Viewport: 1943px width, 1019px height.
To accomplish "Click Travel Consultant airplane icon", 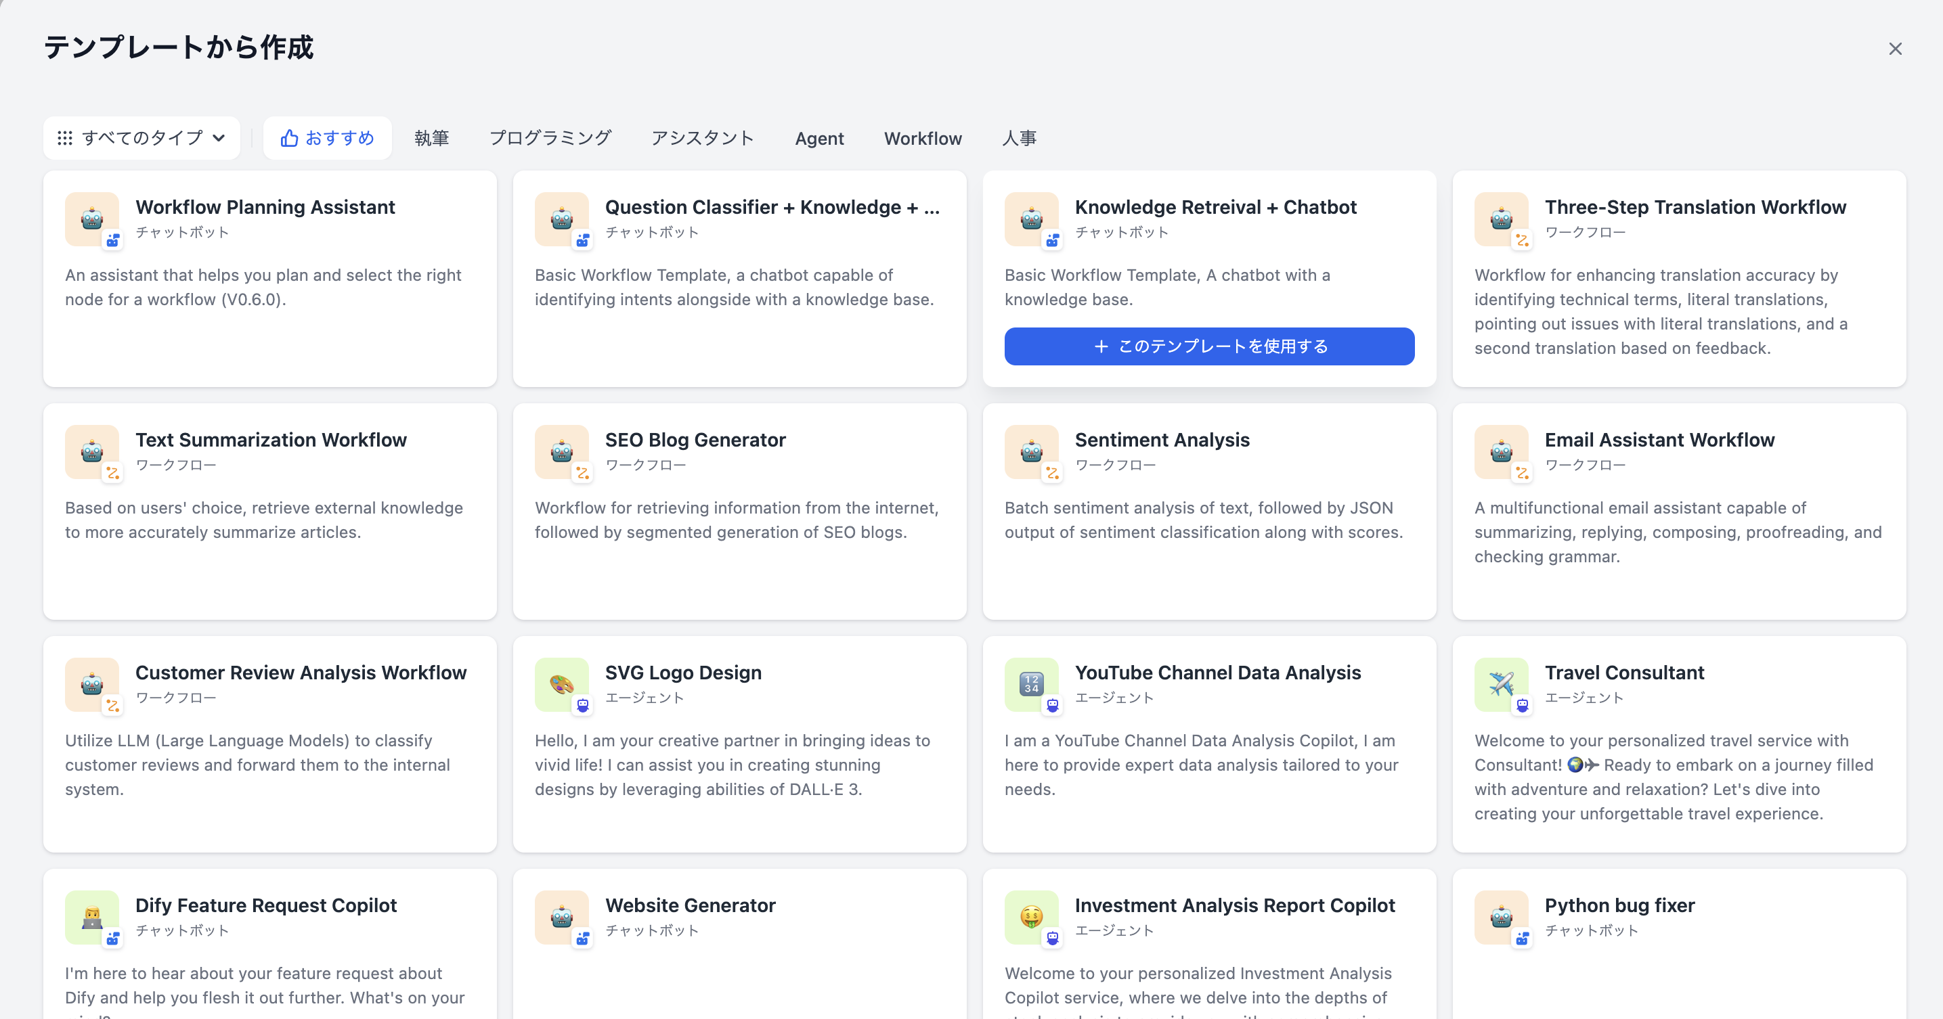I will tap(1501, 683).
